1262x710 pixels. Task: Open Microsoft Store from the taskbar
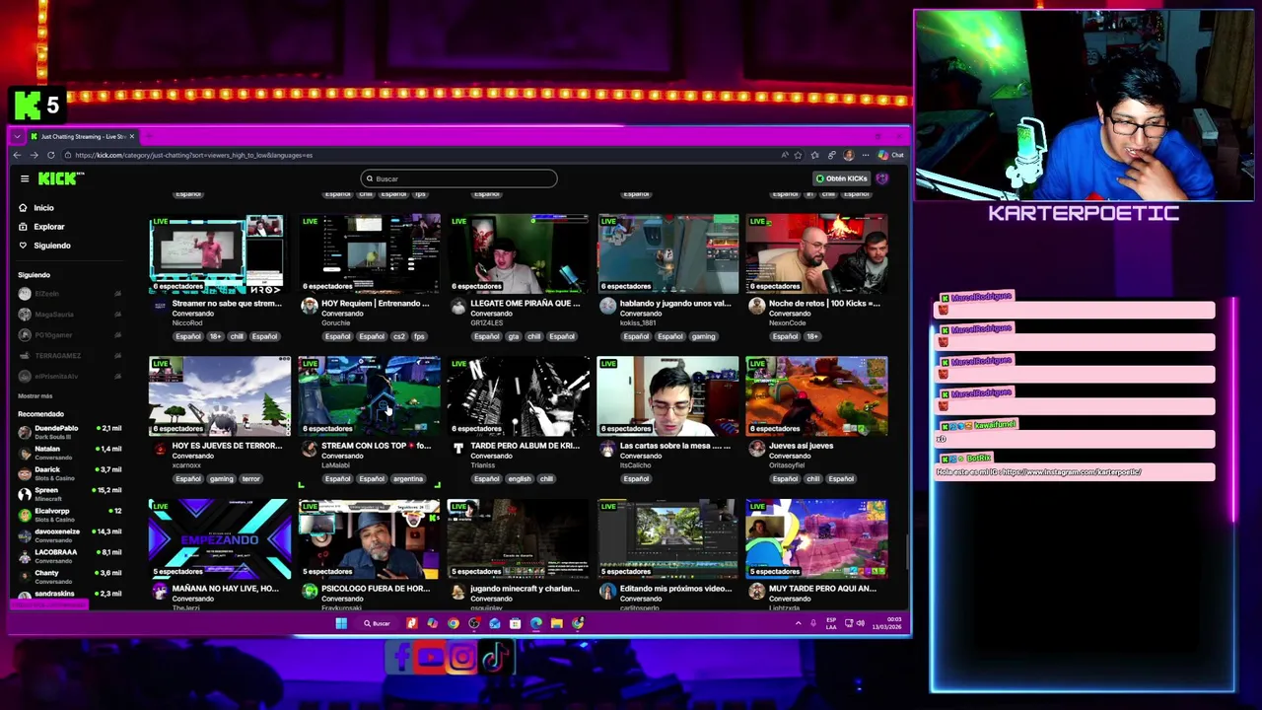[x=515, y=623]
